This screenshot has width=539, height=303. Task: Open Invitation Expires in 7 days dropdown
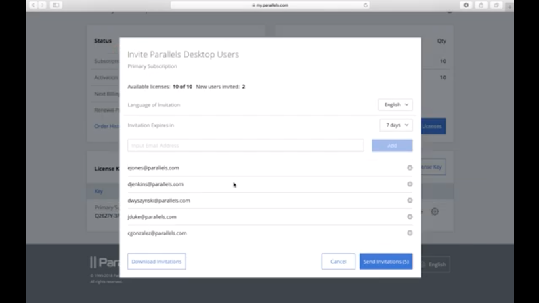396,125
